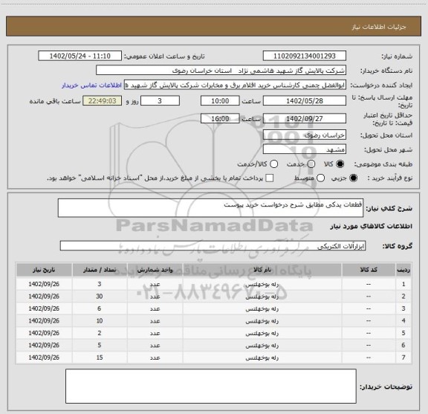Select the کالا/خدمت radio button
The width and height of the screenshot is (428, 414).
(x=273, y=164)
